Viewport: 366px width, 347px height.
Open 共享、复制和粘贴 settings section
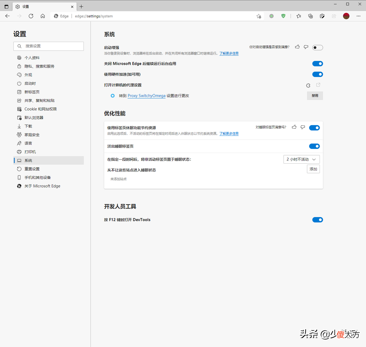(x=49, y=100)
